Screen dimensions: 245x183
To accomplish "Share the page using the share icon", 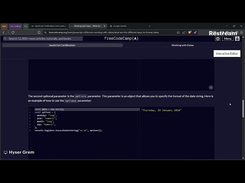I will 184,32.
